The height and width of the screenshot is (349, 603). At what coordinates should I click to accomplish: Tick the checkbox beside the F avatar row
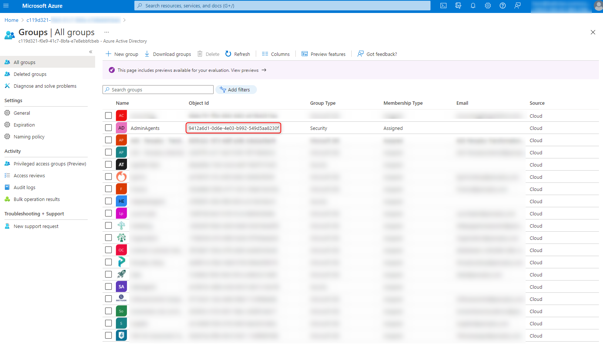pyautogui.click(x=108, y=189)
